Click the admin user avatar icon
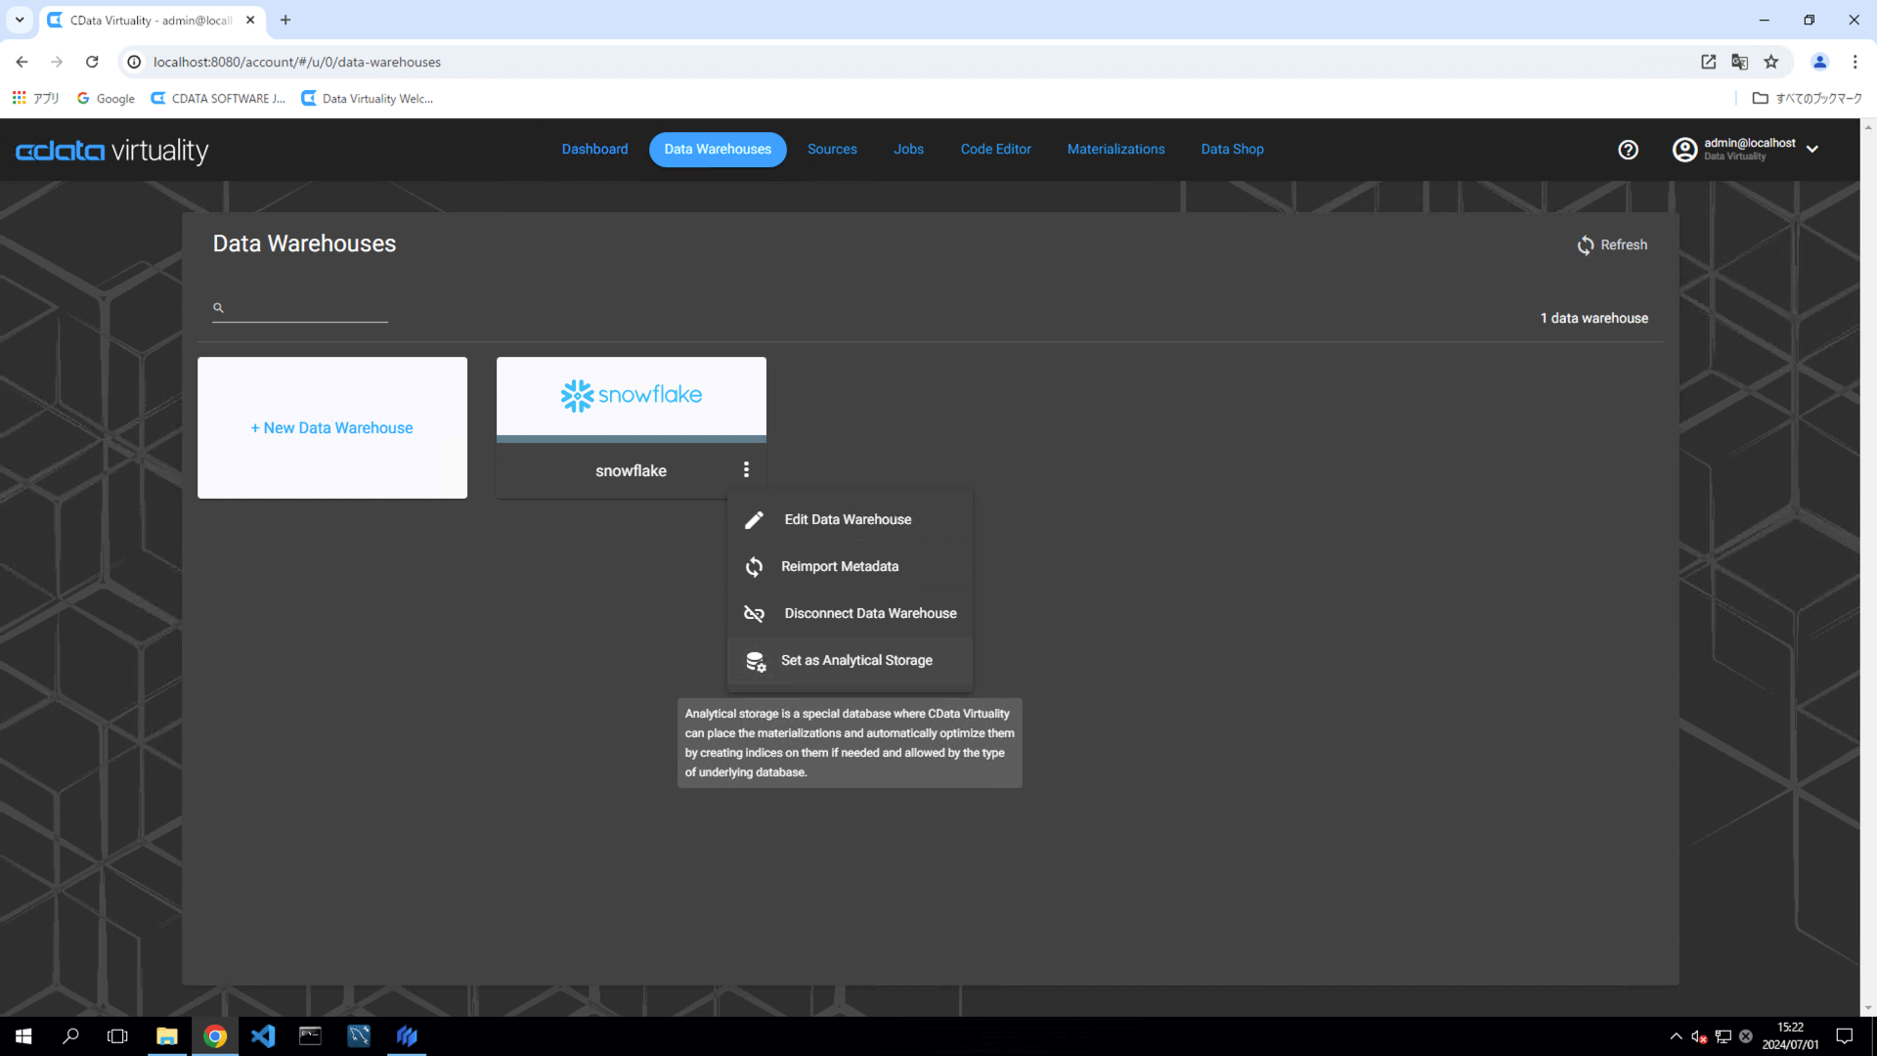 (1684, 150)
